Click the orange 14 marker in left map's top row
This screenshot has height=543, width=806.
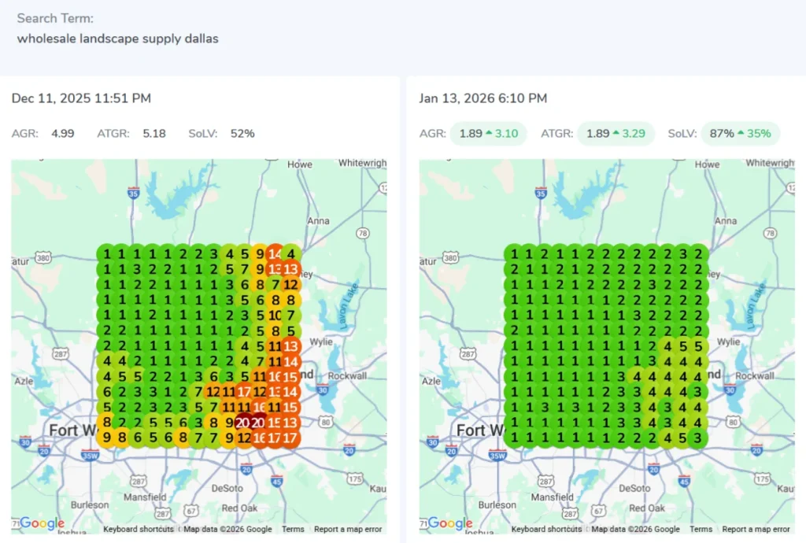pyautogui.click(x=275, y=254)
